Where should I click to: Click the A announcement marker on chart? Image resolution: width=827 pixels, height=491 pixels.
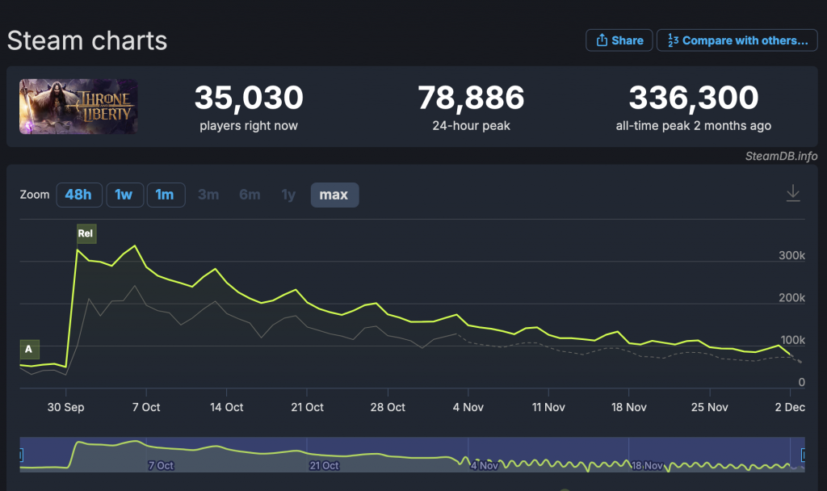tap(29, 349)
